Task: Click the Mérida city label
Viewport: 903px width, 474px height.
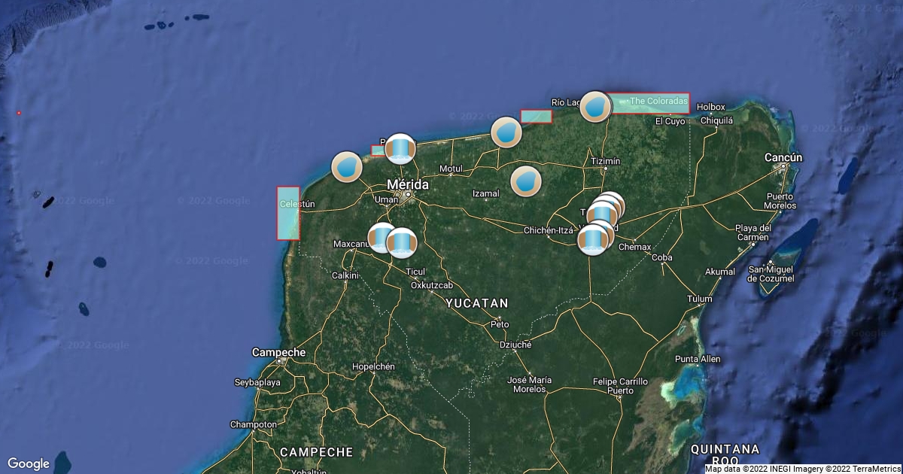Action: [407, 184]
